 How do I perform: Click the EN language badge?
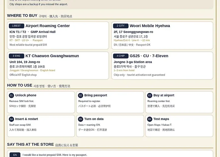15,155
